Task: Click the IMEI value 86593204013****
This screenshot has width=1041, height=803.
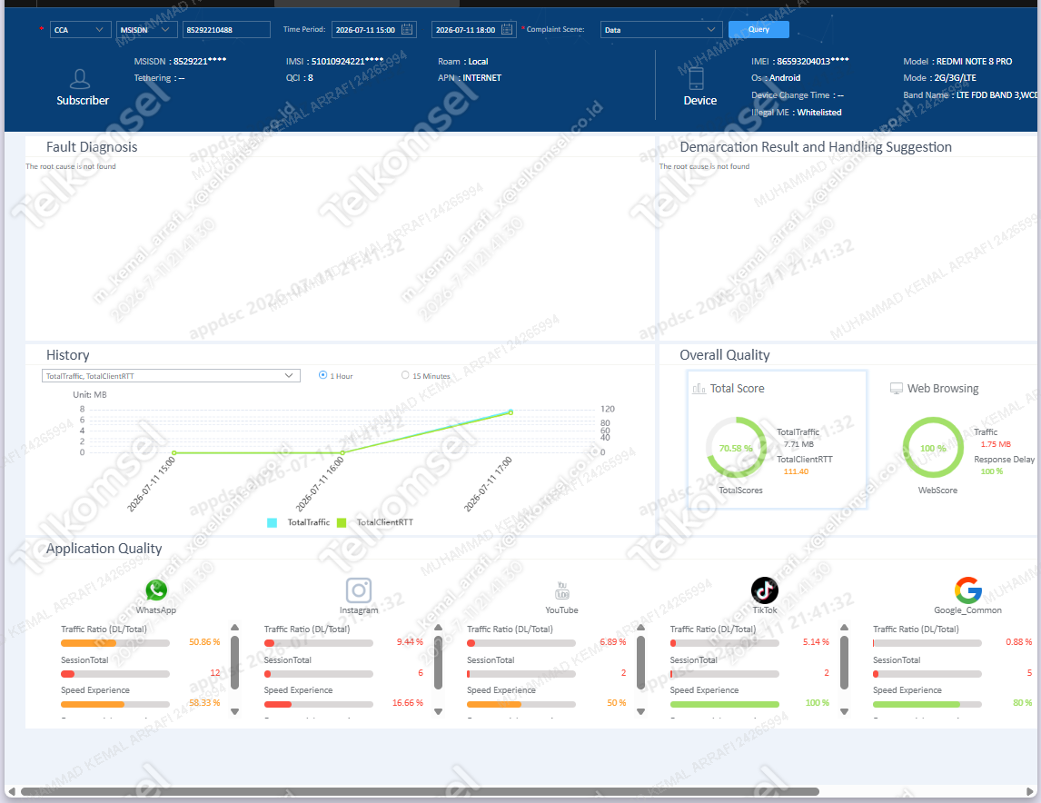Action: pos(813,61)
